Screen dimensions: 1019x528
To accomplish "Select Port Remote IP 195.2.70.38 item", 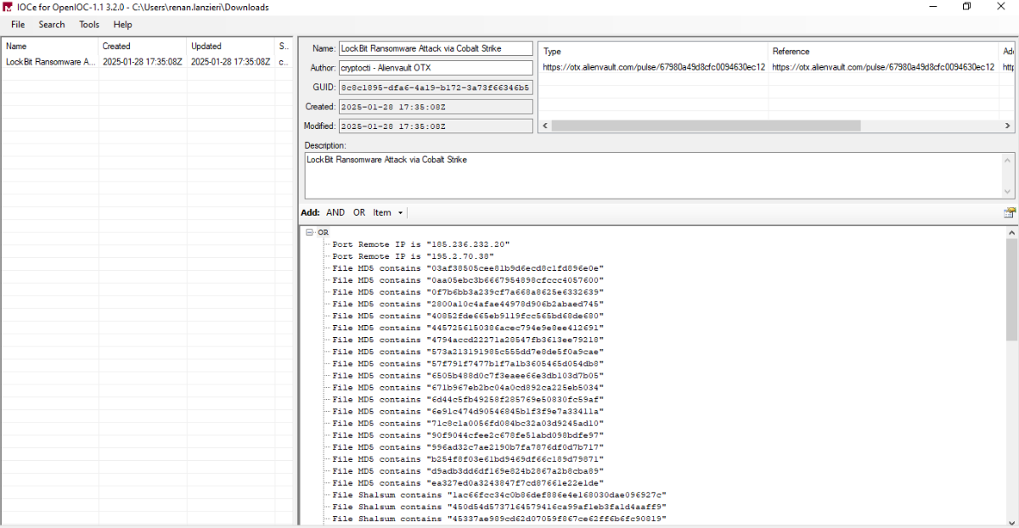I will point(413,256).
